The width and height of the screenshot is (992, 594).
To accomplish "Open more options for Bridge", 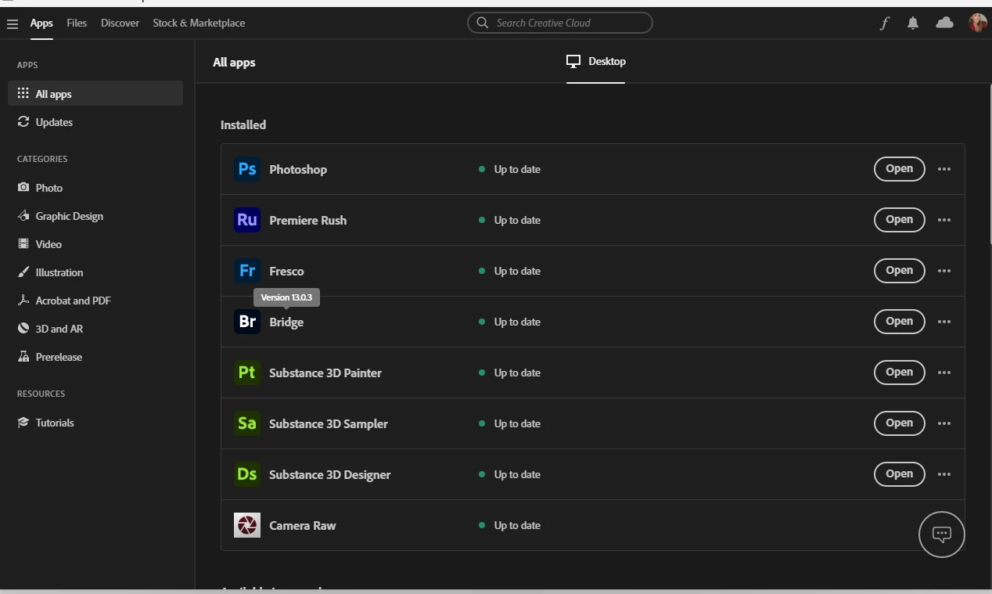I will pos(944,322).
